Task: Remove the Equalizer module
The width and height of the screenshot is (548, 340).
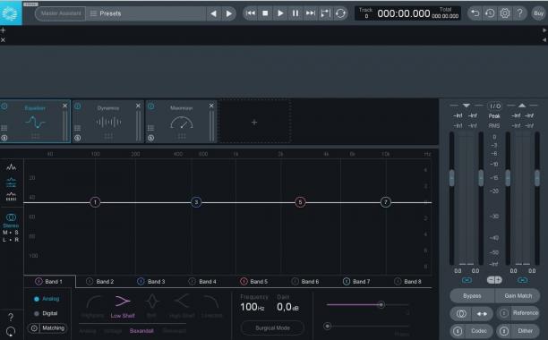Action: click(x=65, y=106)
